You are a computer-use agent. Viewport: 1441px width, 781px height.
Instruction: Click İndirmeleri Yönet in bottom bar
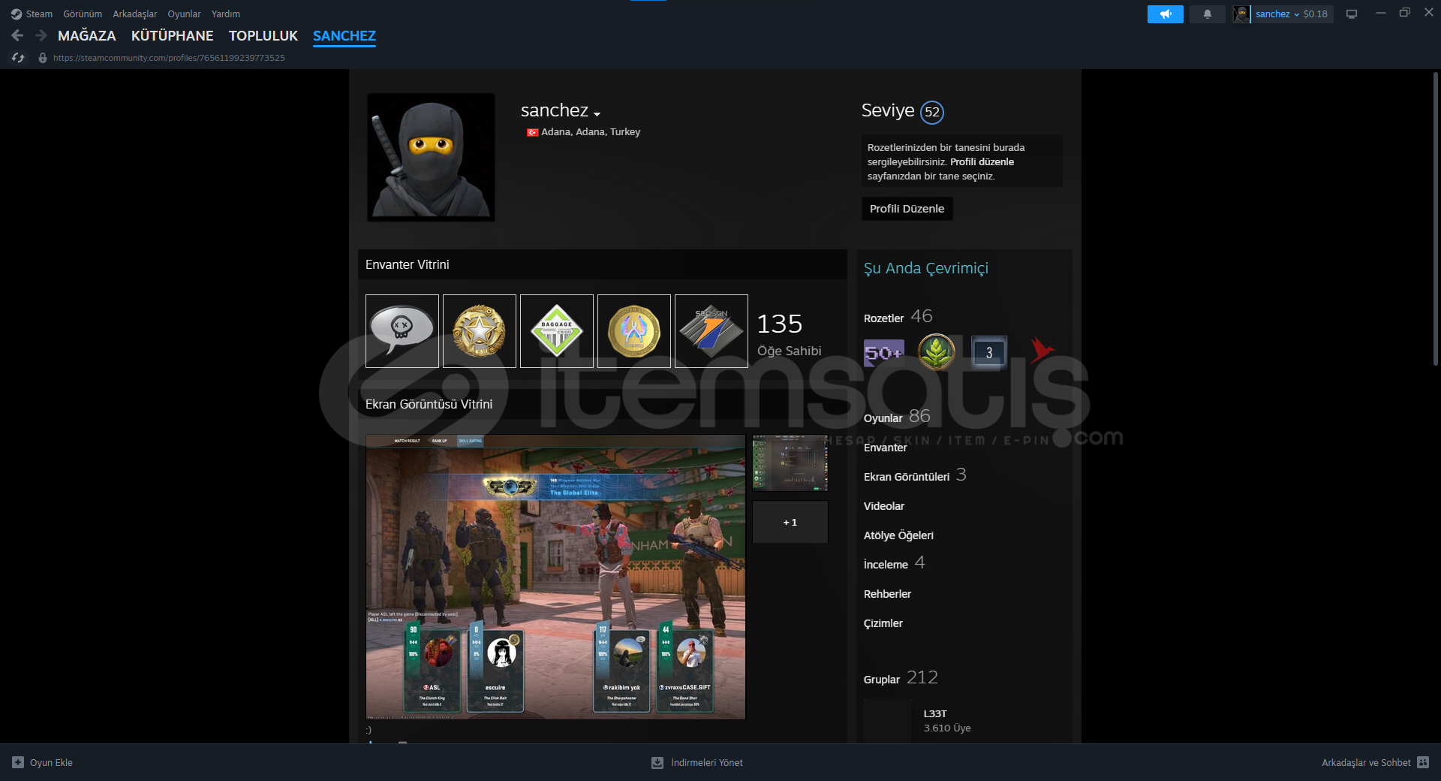697,762
